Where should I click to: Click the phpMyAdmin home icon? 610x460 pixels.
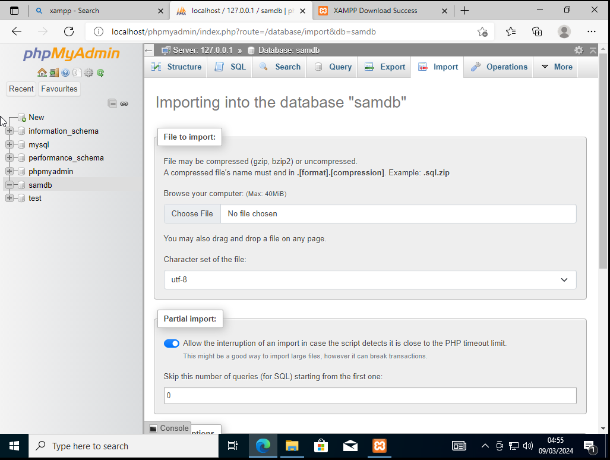[42, 73]
